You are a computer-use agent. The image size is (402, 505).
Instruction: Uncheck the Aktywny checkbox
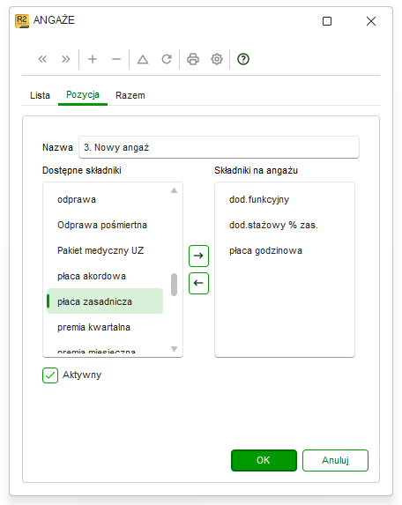(x=50, y=375)
